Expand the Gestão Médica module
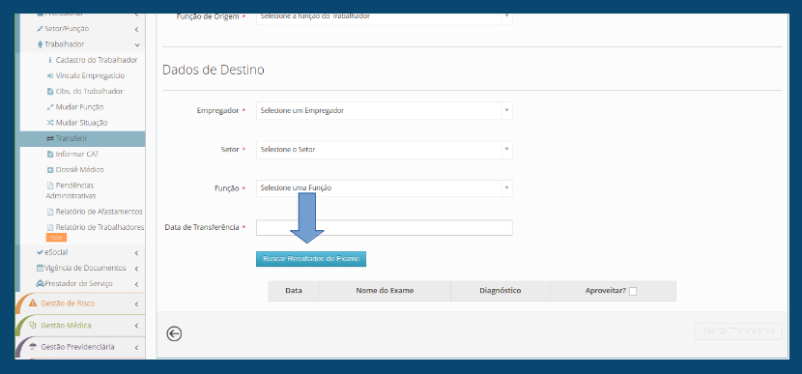 137,326
